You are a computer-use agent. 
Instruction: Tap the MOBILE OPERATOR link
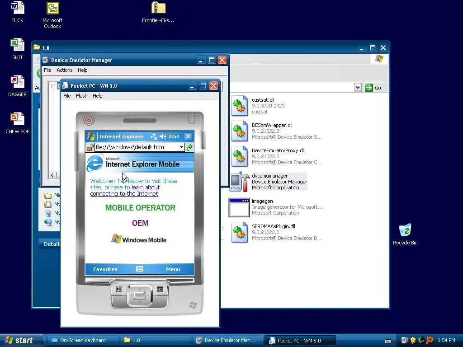pyautogui.click(x=140, y=208)
